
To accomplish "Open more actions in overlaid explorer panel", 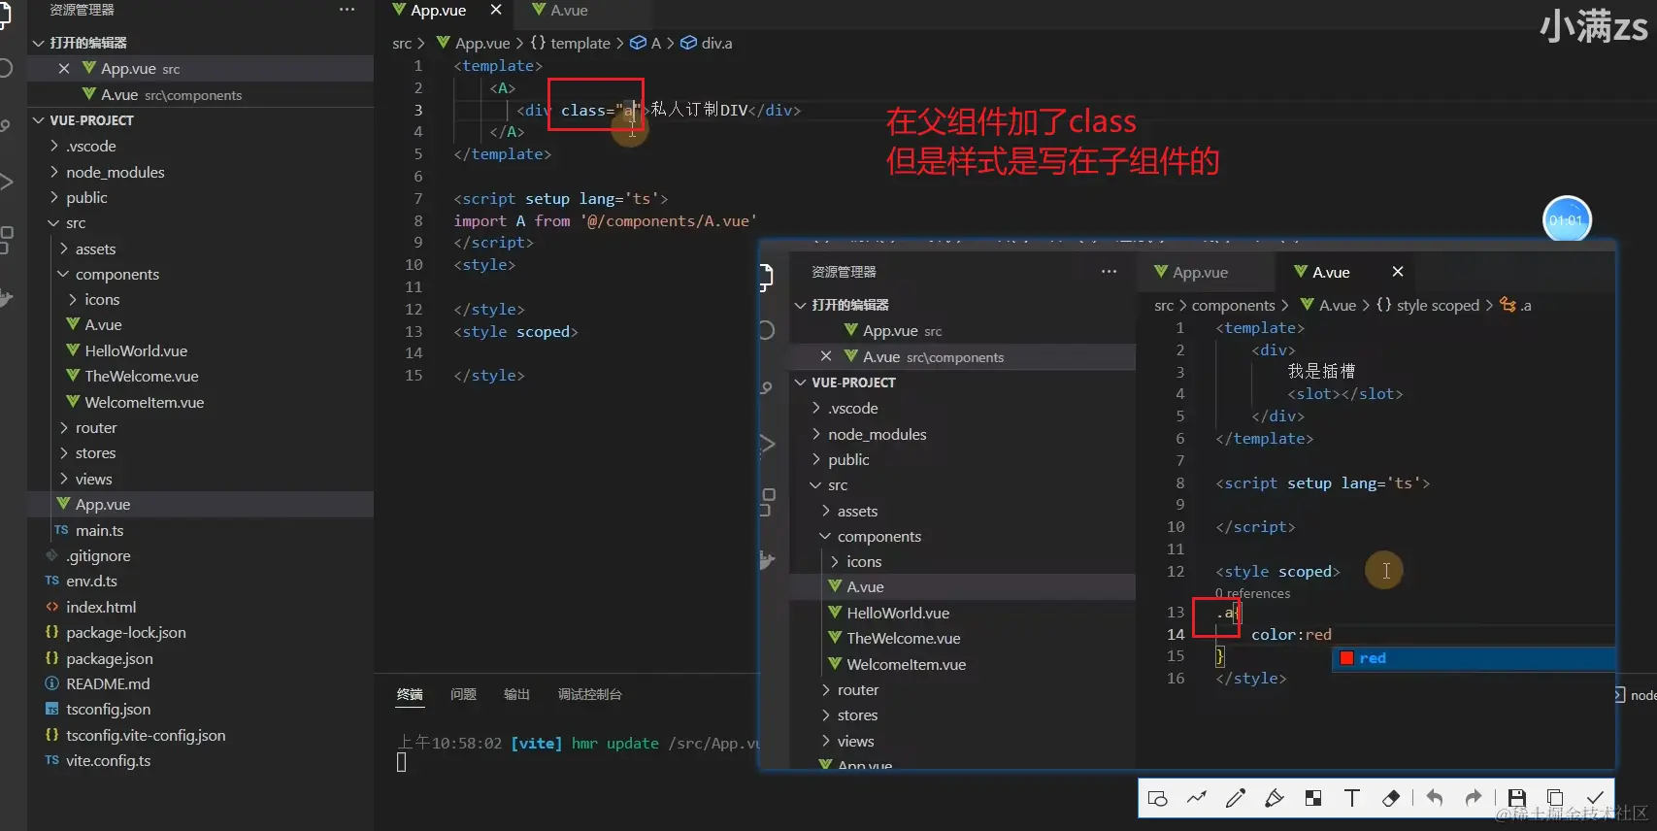I will (1109, 272).
